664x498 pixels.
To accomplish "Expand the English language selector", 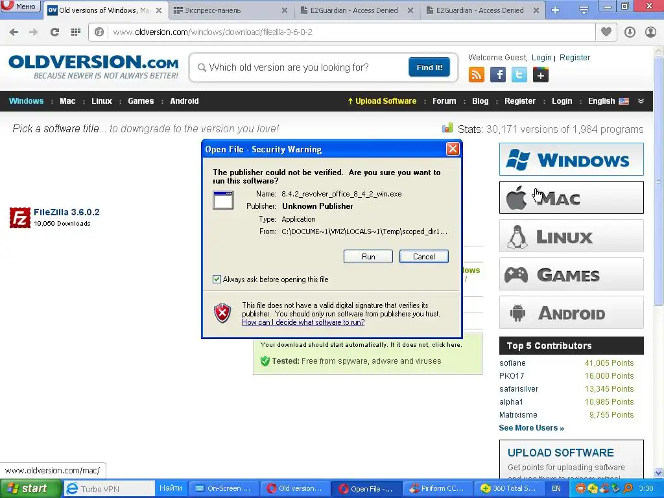I will [x=608, y=101].
